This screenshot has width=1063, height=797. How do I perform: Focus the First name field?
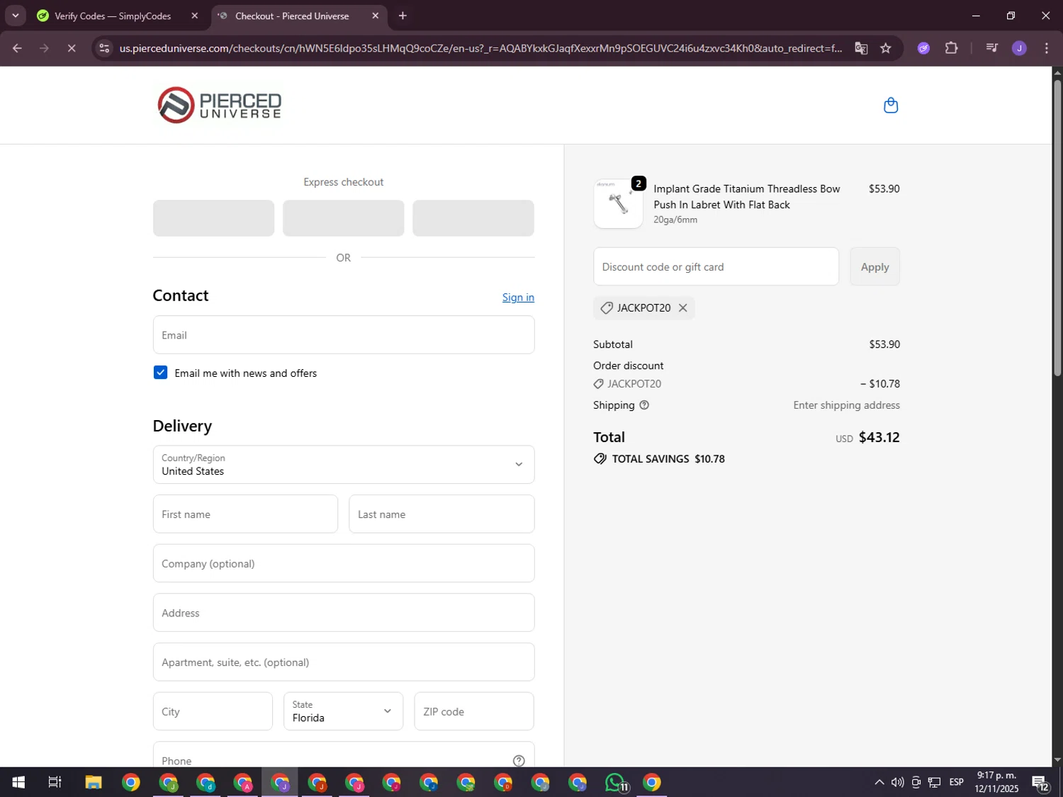pos(245,514)
